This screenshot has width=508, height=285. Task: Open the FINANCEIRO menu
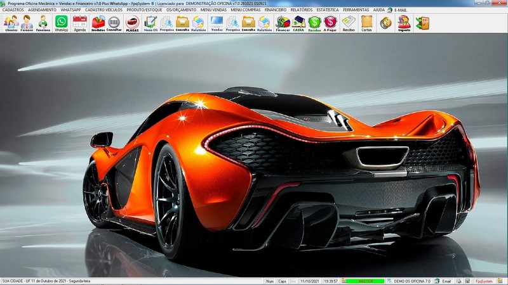click(276, 10)
